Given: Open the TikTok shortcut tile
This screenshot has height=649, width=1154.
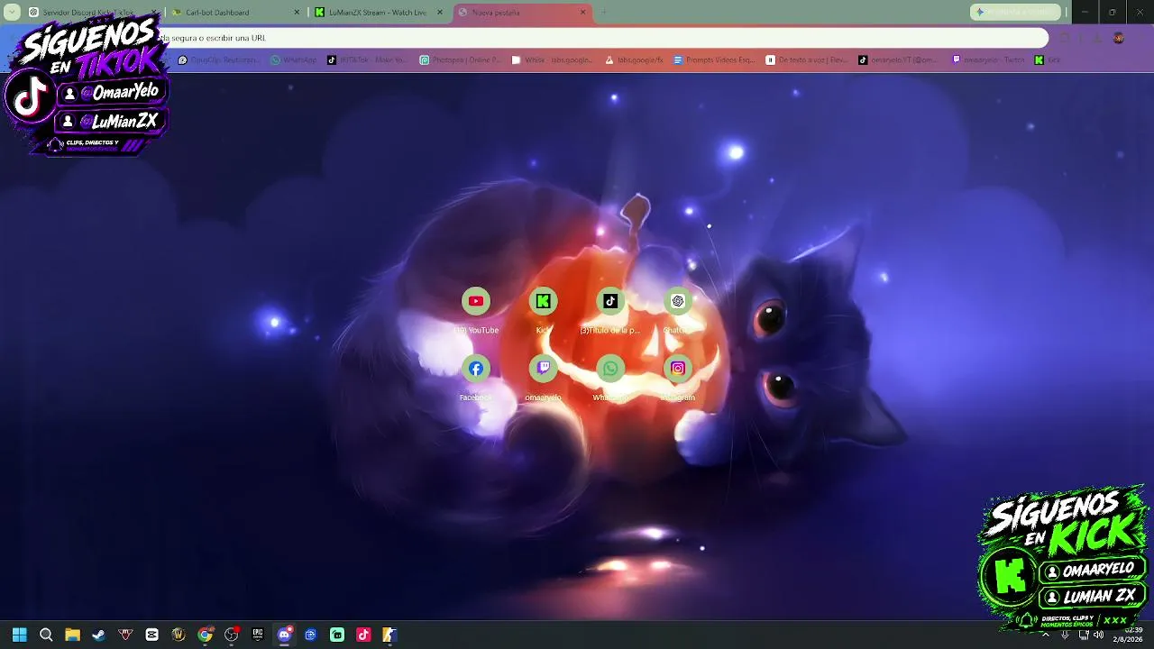Looking at the screenshot, I should coord(610,309).
